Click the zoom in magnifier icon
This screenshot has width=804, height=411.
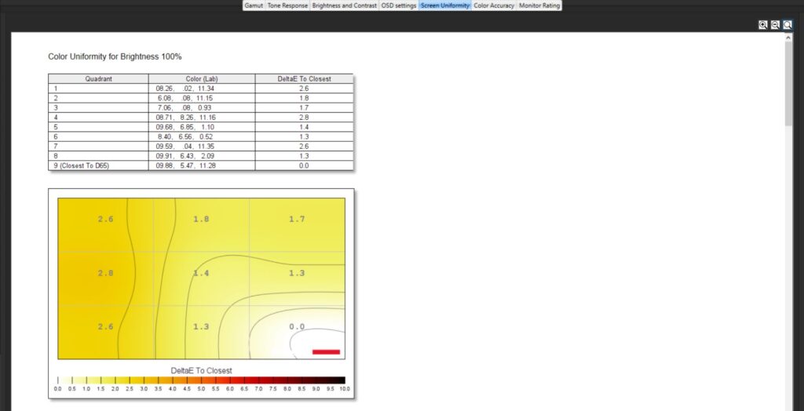(762, 25)
